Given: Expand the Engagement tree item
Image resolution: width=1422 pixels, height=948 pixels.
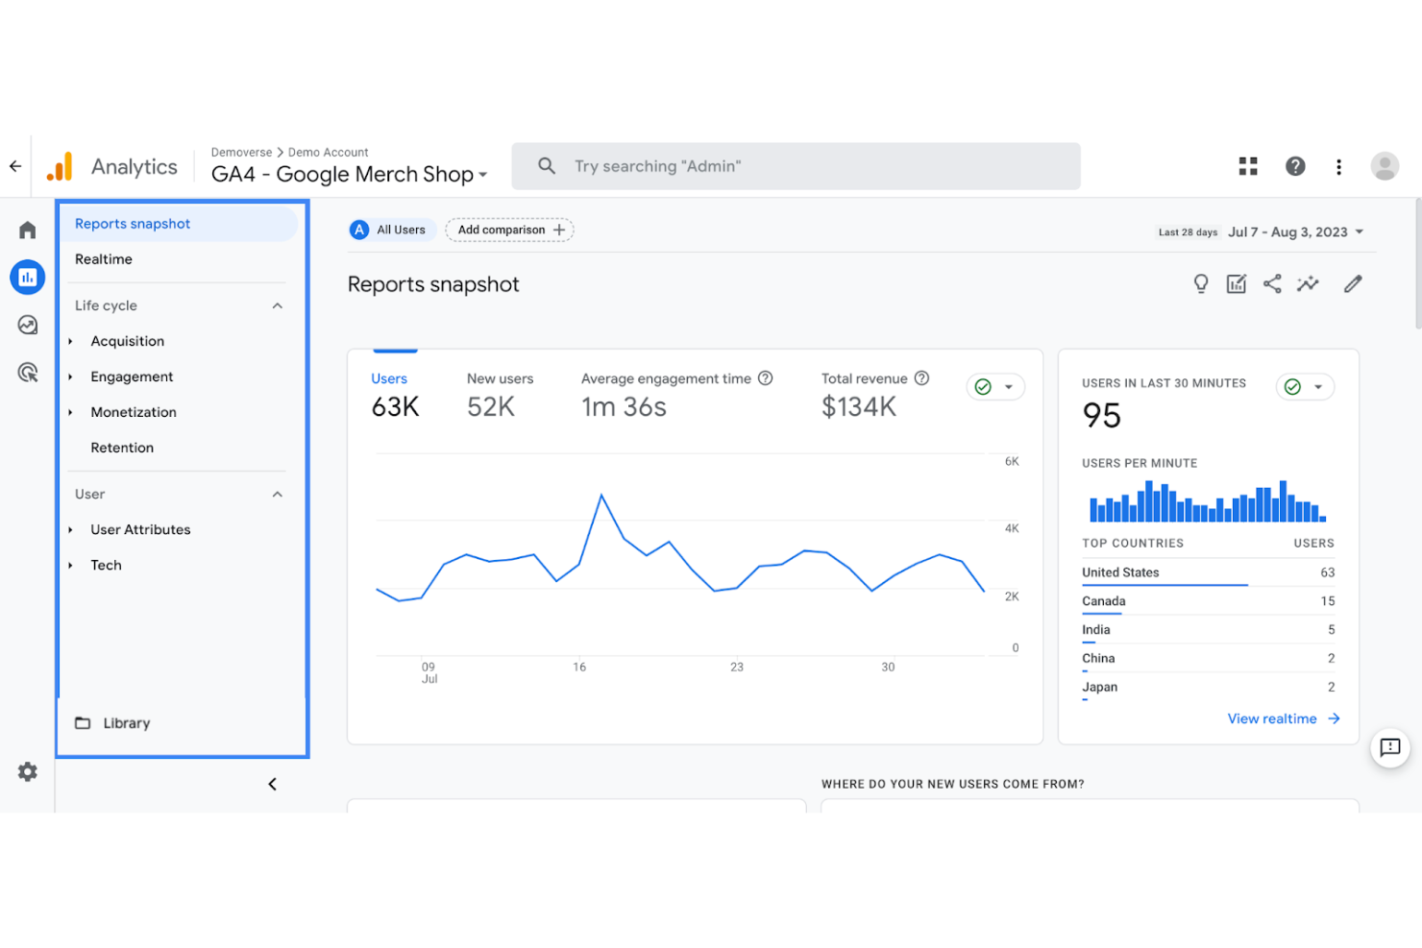Looking at the screenshot, I should 70,377.
